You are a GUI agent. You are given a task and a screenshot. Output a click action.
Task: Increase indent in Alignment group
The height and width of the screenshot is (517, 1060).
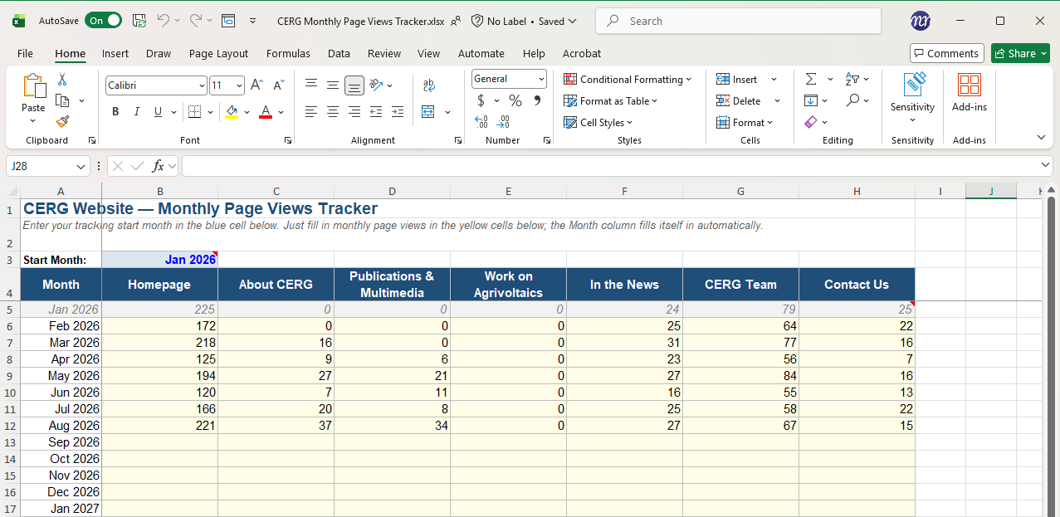click(398, 111)
